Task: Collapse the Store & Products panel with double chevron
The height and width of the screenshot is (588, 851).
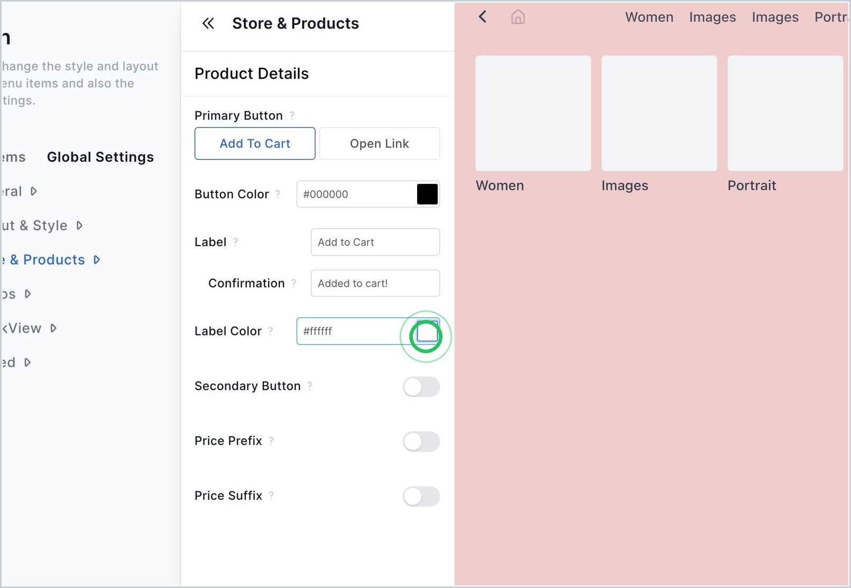Action: (x=208, y=23)
